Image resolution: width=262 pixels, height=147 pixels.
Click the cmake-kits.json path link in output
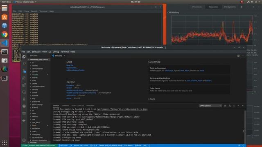pyautogui.click(x=122, y=109)
